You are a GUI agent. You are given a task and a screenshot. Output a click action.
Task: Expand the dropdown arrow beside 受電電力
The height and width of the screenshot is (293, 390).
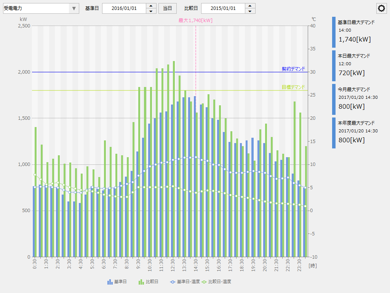pos(74,8)
